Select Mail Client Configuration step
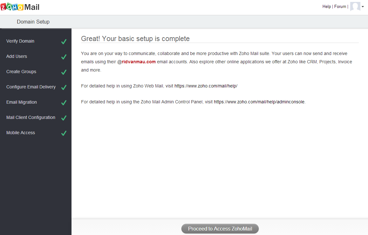The height and width of the screenshot is (235, 368). pos(31,117)
